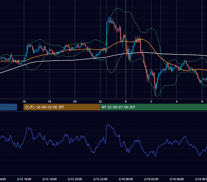
Task: Click the 2 hour label on price chart axis
Action: click(x=151, y=102)
